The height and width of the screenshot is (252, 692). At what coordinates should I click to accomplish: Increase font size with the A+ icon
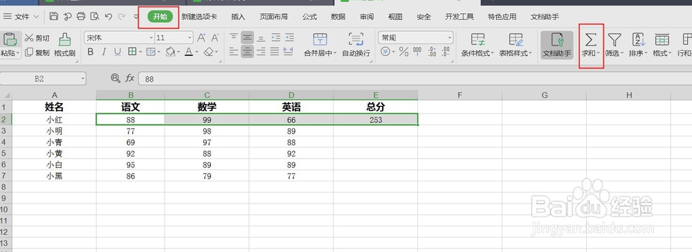[201, 38]
